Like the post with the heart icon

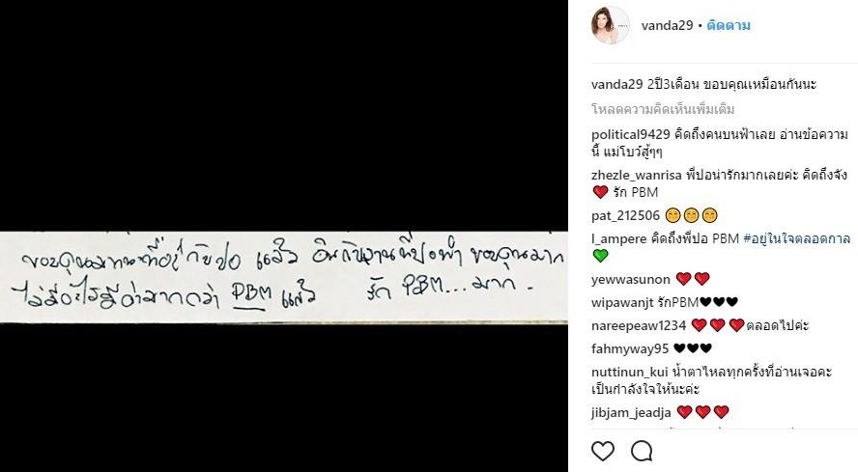[x=603, y=451]
